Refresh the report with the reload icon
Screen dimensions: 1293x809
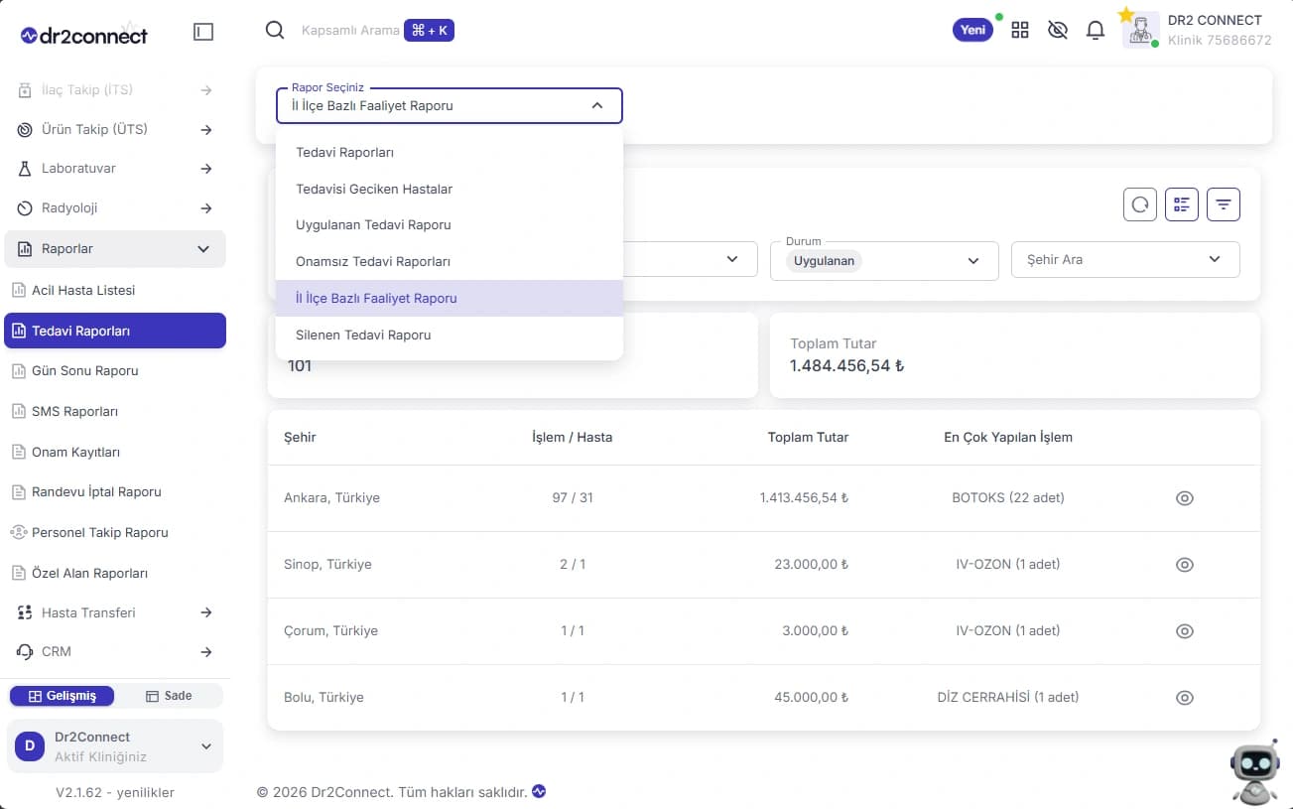point(1140,204)
